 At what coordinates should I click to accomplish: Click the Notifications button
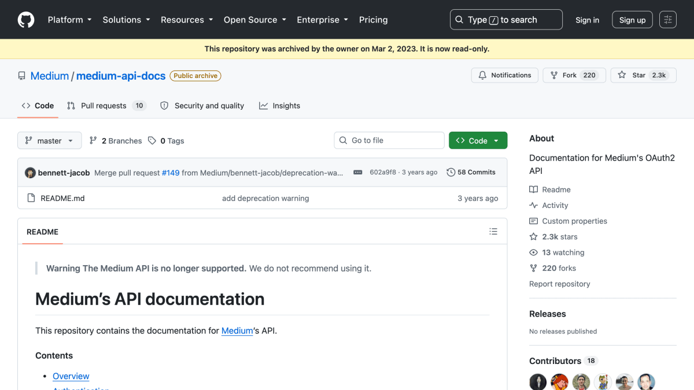tap(505, 75)
